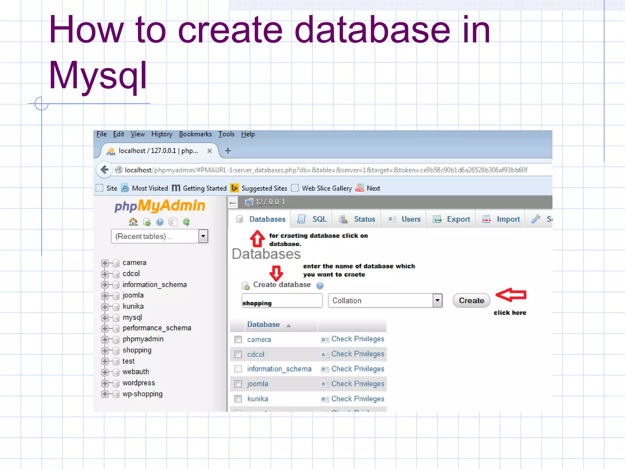Click the Getting Started bookmark

pyautogui.click(x=199, y=188)
